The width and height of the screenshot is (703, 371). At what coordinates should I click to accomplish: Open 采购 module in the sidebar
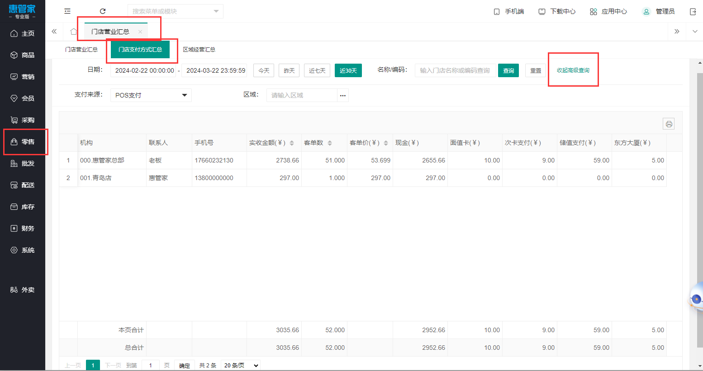(23, 120)
